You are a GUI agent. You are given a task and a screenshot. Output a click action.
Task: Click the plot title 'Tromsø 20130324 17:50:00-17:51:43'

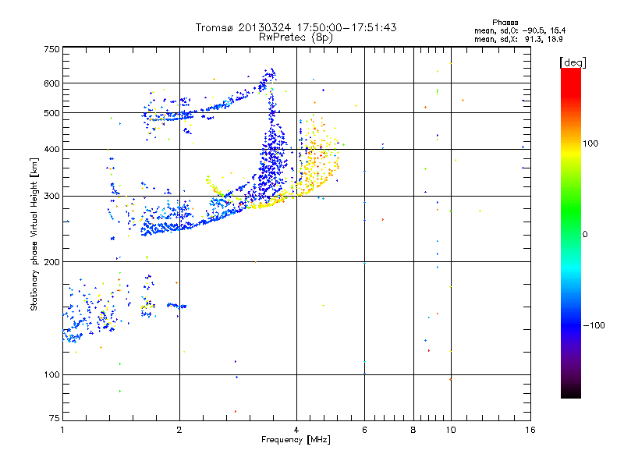296,27
